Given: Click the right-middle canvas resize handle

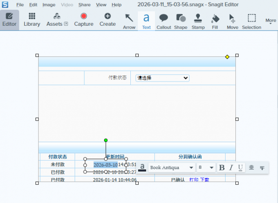Looking at the screenshot, I should (237, 119).
